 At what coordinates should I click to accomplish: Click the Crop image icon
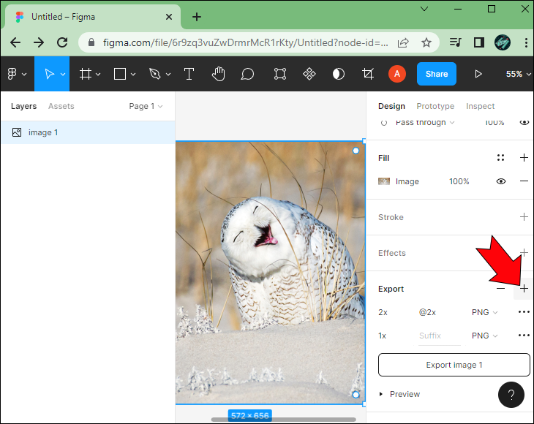click(368, 74)
